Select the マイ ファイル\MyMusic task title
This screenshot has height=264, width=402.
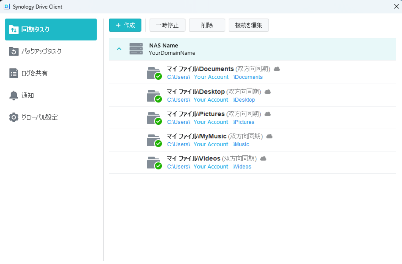pyautogui.click(x=196, y=136)
